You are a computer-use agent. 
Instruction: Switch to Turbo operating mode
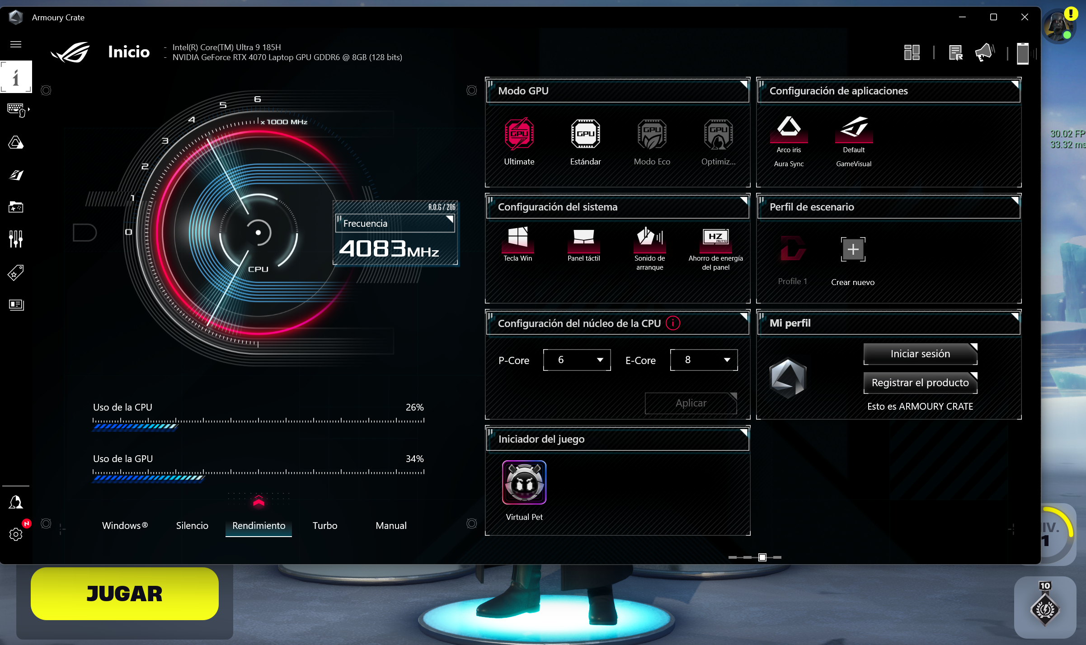pyautogui.click(x=325, y=525)
